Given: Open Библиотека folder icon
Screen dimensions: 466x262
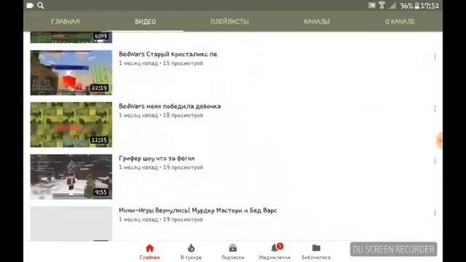Looking at the screenshot, I should tap(316, 251).
